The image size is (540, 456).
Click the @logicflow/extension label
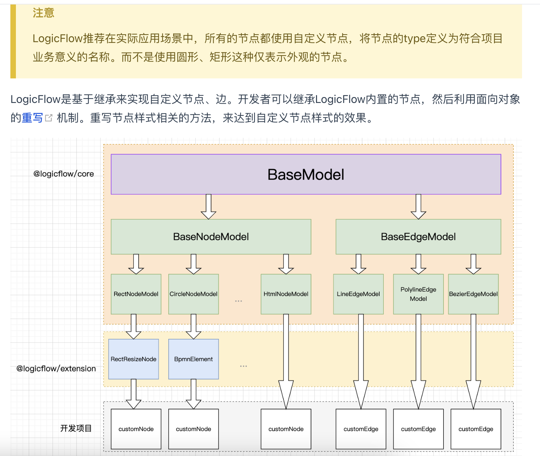tap(56, 369)
